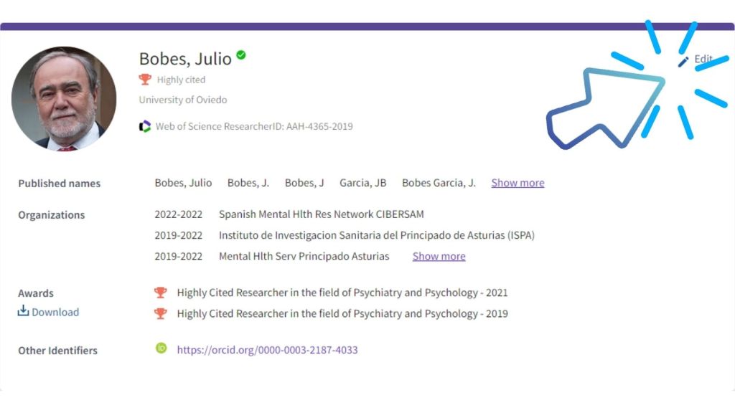Expand Show more in Published names
Screen dimensions: 735x413
click(x=518, y=183)
